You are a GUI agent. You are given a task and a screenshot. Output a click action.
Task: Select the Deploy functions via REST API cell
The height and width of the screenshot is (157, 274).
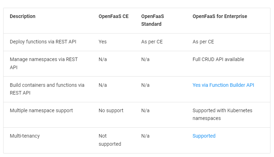click(43, 42)
